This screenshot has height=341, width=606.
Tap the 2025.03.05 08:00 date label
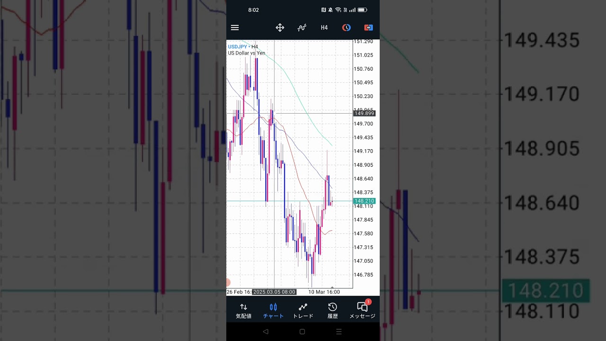(274, 292)
